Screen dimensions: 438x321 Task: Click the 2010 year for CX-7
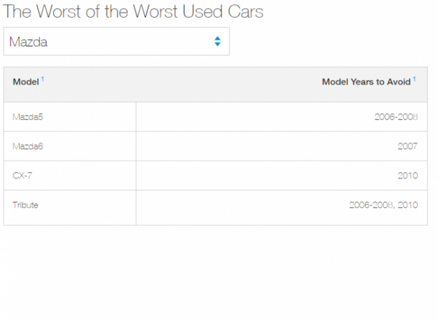(408, 176)
